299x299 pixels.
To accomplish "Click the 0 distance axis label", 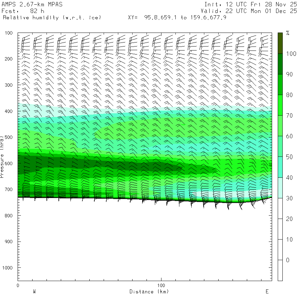I will coord(18,285).
